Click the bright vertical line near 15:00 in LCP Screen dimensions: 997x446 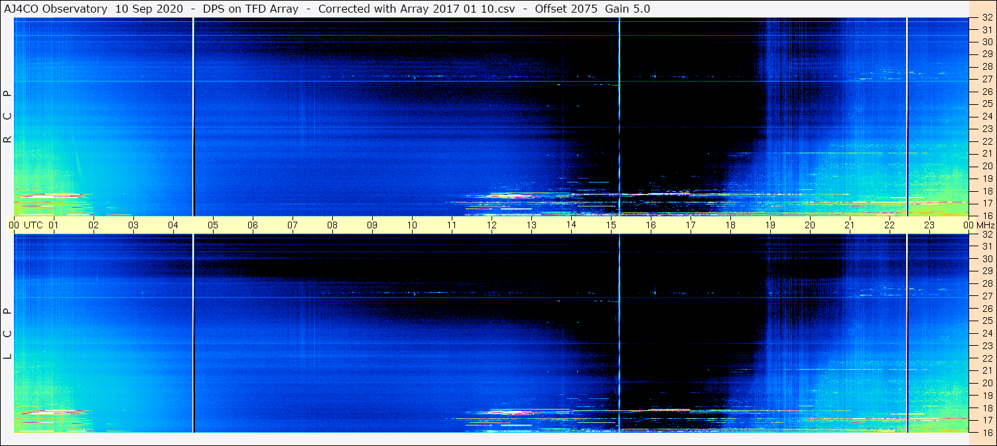tap(619, 332)
